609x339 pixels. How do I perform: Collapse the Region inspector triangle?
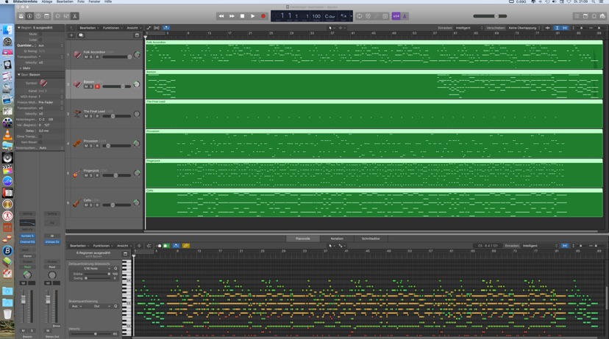click(18, 28)
